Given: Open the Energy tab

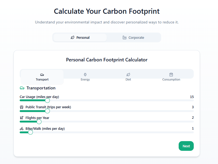Looking at the screenshot, I should coord(85,77).
